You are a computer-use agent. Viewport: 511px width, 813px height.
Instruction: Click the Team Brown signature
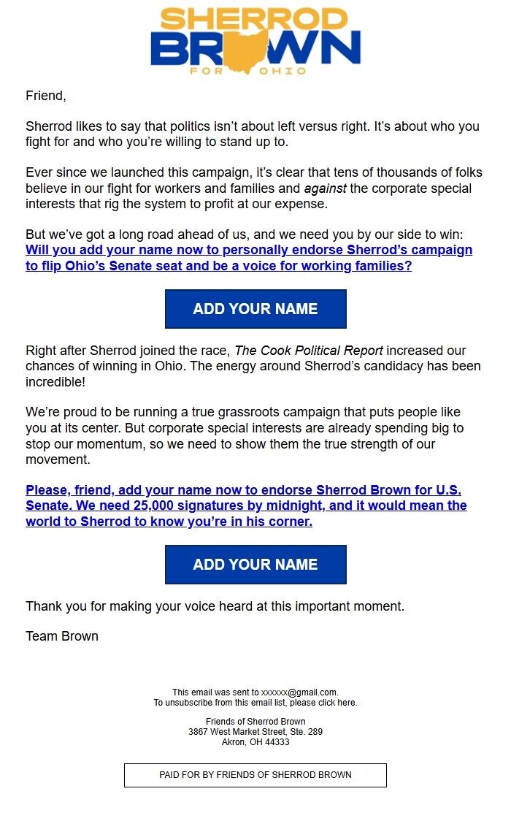pos(62,636)
